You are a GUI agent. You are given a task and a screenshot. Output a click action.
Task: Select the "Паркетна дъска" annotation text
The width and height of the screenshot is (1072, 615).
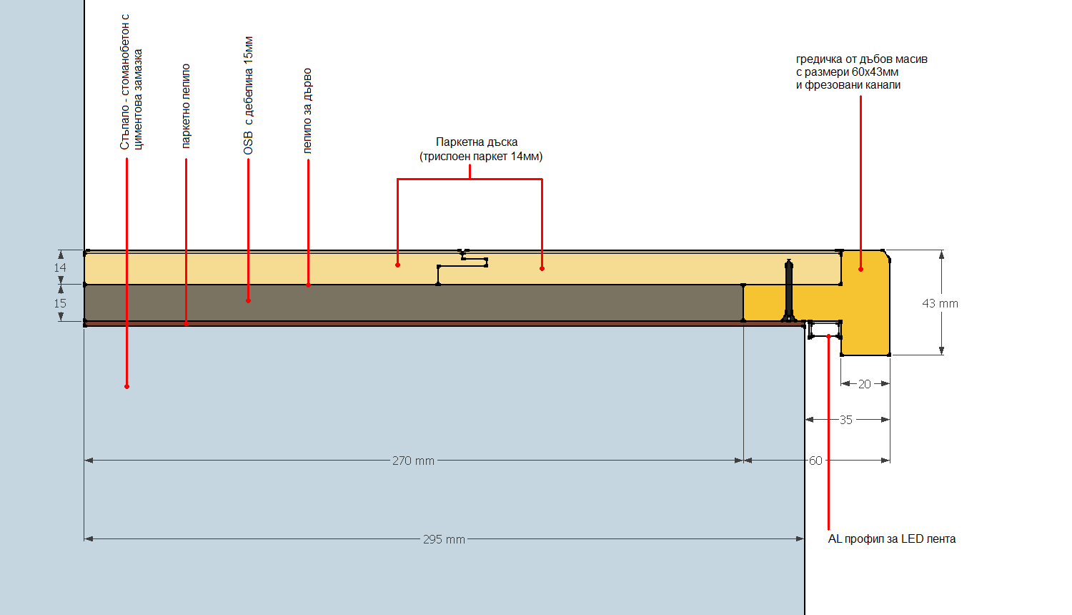click(477, 142)
